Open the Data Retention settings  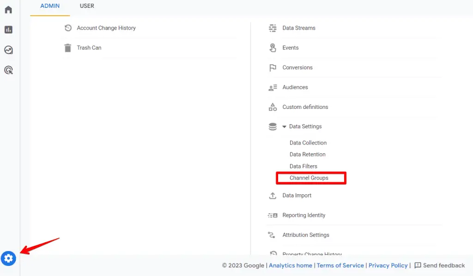(x=308, y=154)
